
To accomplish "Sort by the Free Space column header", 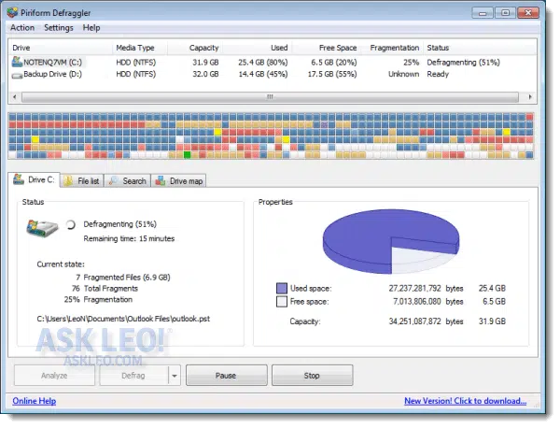I will coord(325,48).
